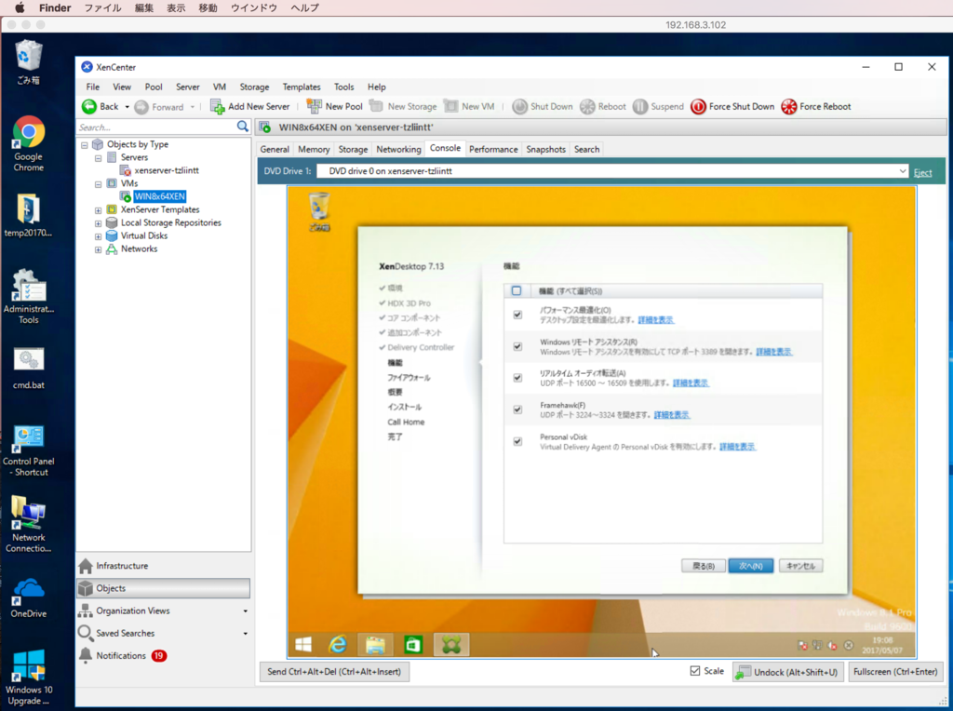This screenshot has width=953, height=711.
Task: Click the Eject link
Action: click(x=922, y=172)
